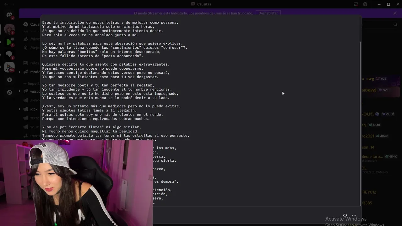The height and width of the screenshot is (226, 402).
Task: Open the green server icon with speaker
Action: tap(9, 41)
